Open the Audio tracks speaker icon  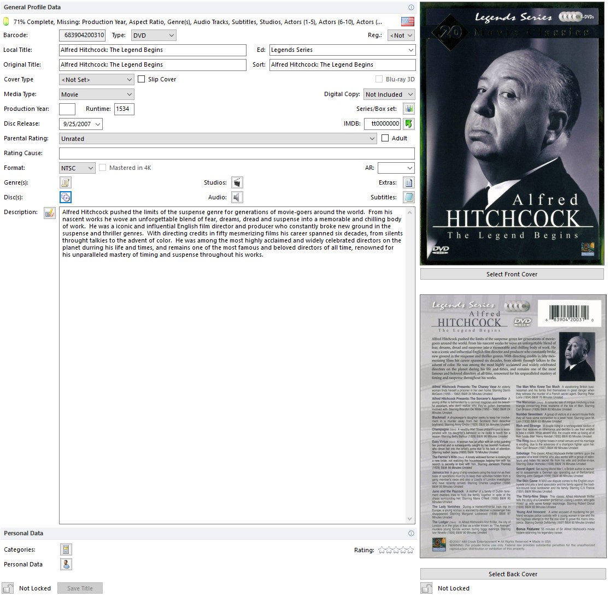coord(237,197)
